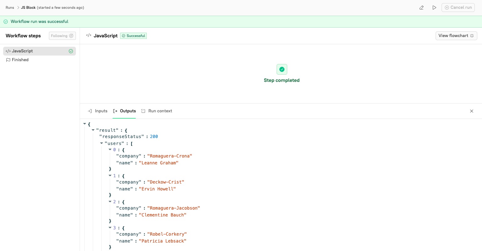Click the "Romaguera-Crona" company value
This screenshot has height=251, width=482.
pos(170,156)
